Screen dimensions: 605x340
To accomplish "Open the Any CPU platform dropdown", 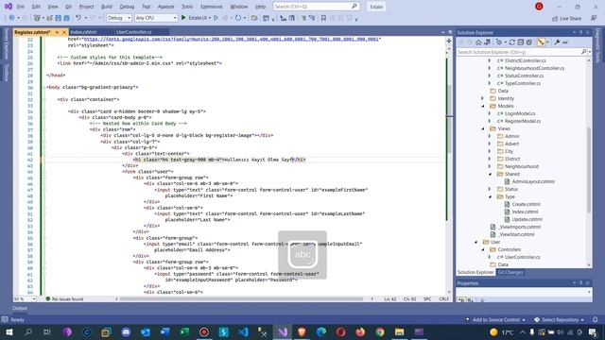I will [x=156, y=18].
